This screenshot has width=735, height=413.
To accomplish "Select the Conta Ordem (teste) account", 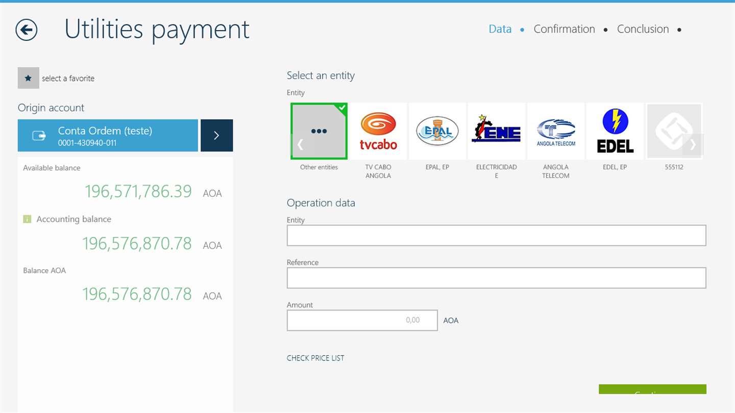I will click(108, 136).
